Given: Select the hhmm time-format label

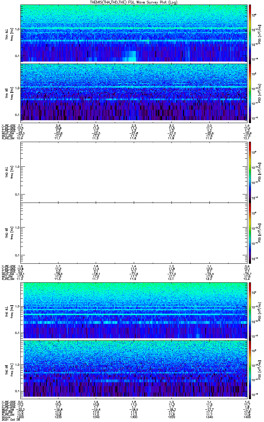Looking at the screenshot, I should [5, 417].
